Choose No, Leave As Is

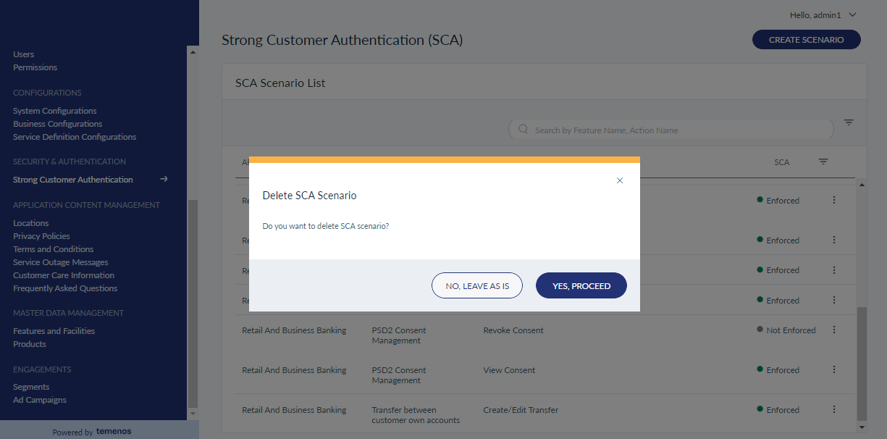[477, 285]
